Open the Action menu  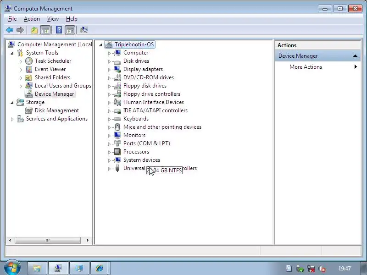click(x=32, y=19)
